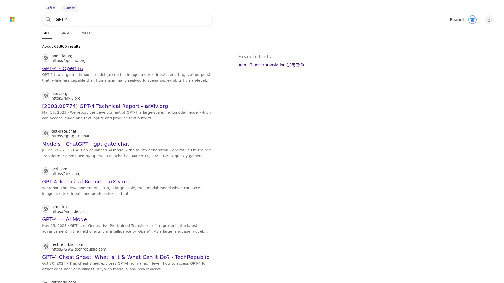The width and height of the screenshot is (504, 283).
Task: Switch to 国内版 domestic edition
Action: point(50,8)
